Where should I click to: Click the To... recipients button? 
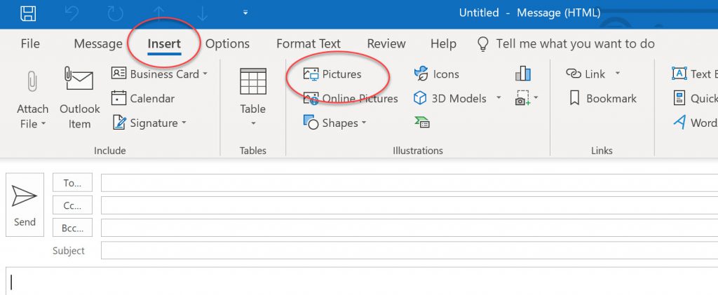72,182
